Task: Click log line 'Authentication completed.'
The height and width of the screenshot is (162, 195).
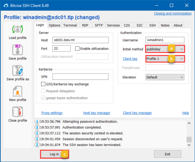Action: tap(82, 127)
